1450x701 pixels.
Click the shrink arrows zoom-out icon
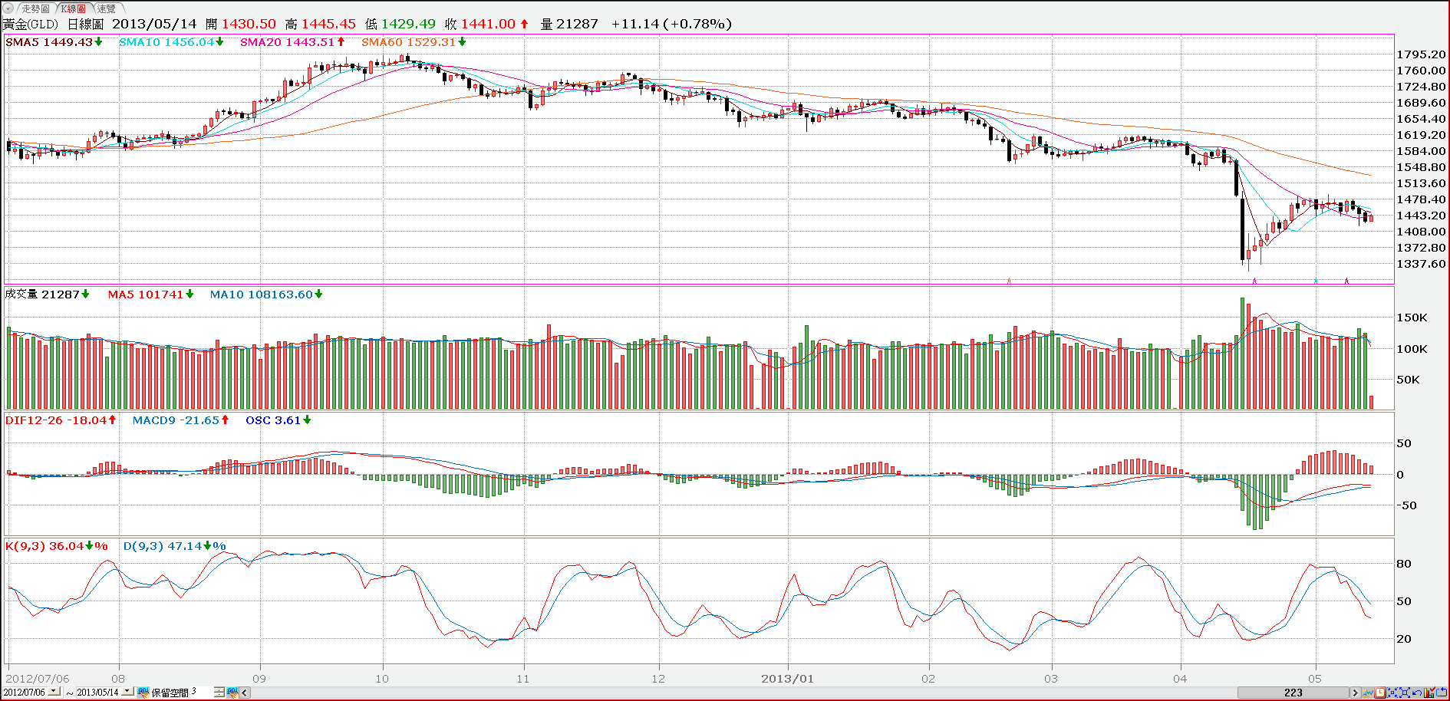pyautogui.click(x=1392, y=693)
